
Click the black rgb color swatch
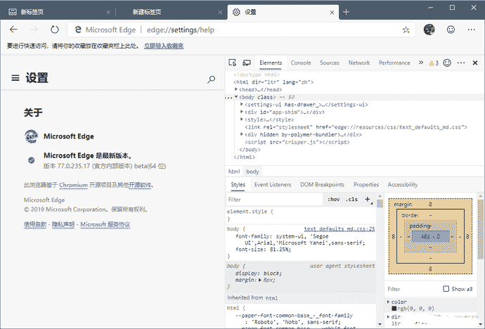[394, 309]
